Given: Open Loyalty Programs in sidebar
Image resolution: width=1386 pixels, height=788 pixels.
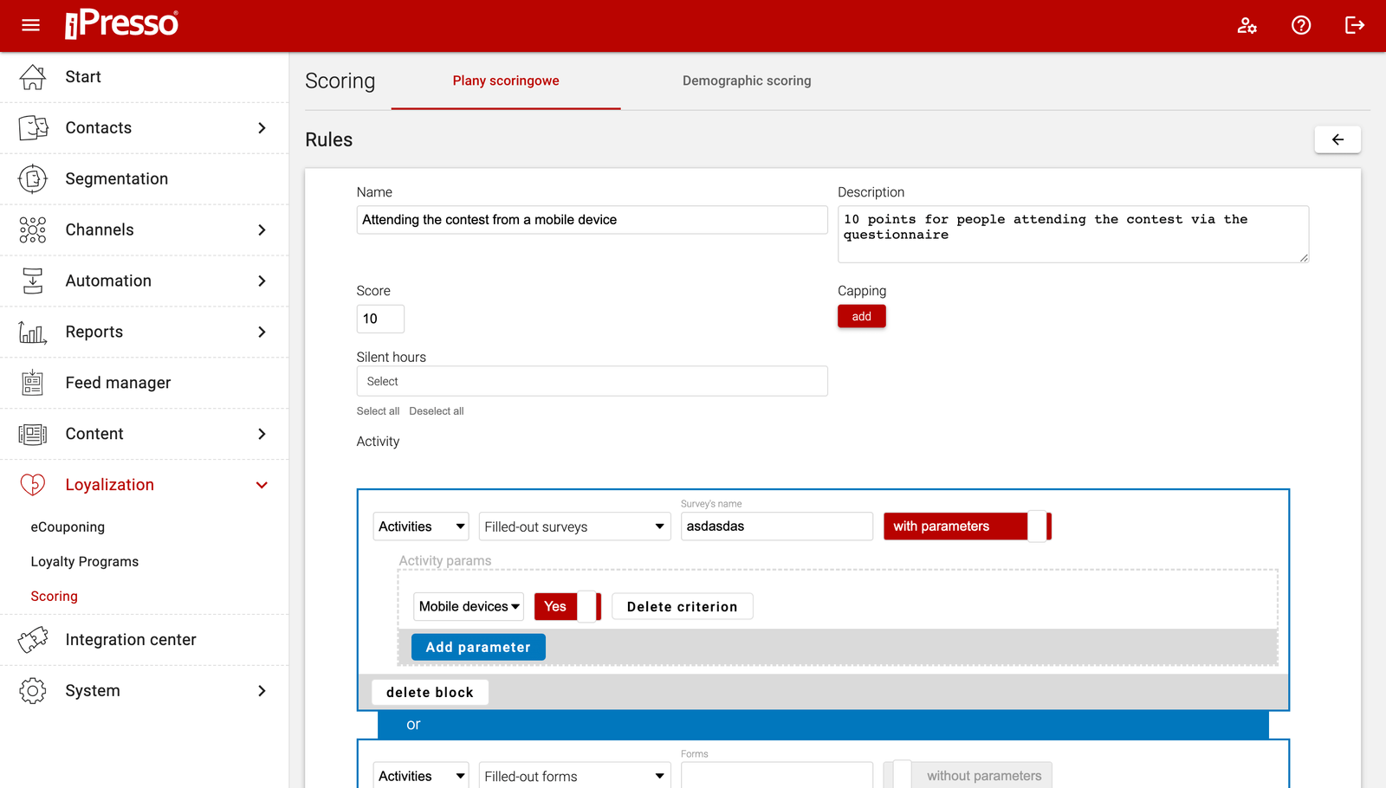Looking at the screenshot, I should (85, 561).
